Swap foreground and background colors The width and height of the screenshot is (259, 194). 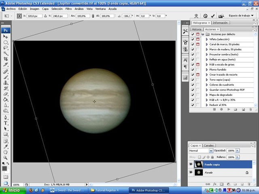coord(8,163)
